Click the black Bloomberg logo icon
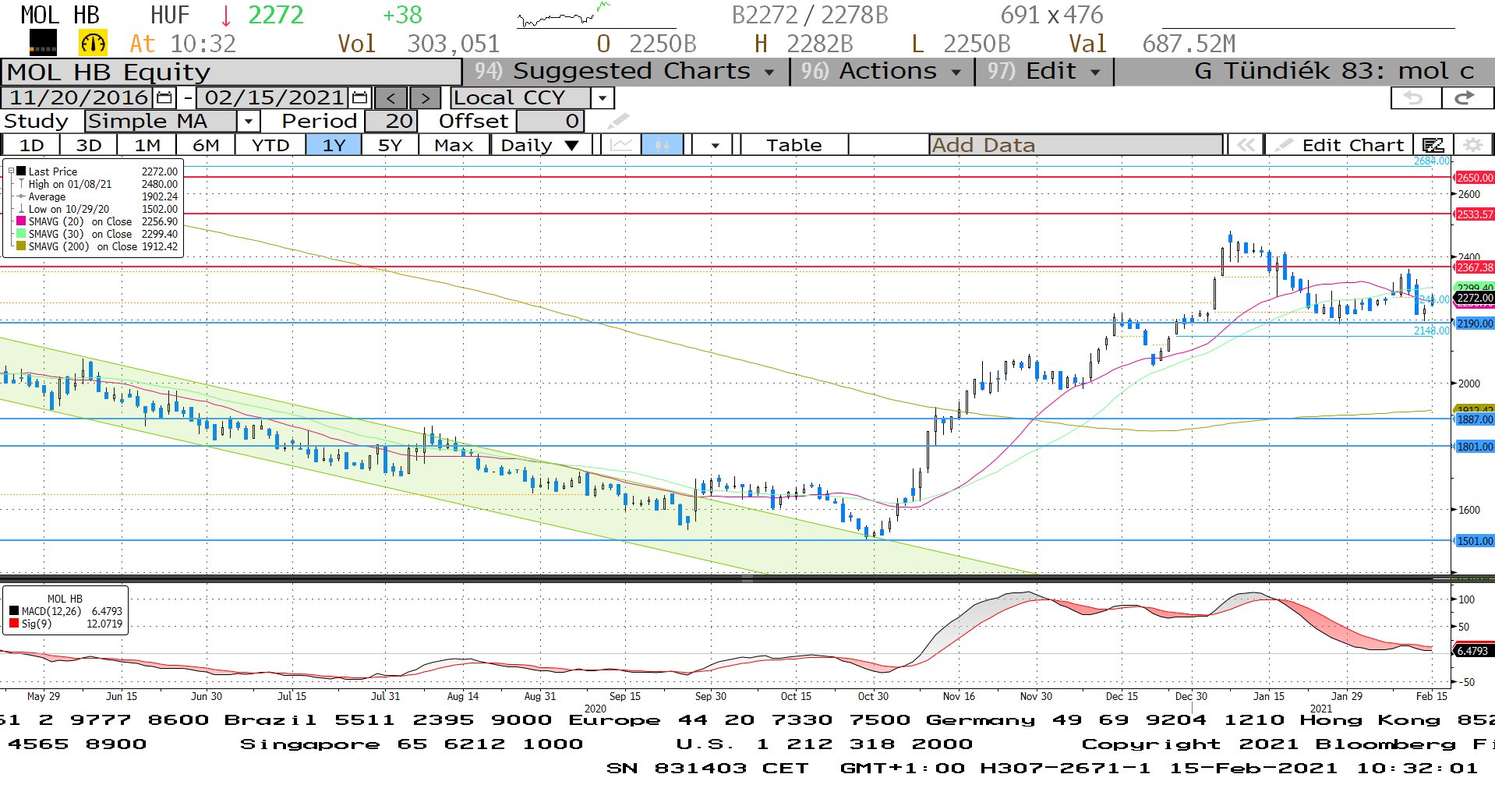Viewport: 1495px width, 799px height. click(43, 44)
